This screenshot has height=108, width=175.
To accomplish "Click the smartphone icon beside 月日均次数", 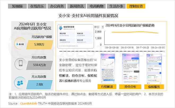I will (x=20, y=63).
